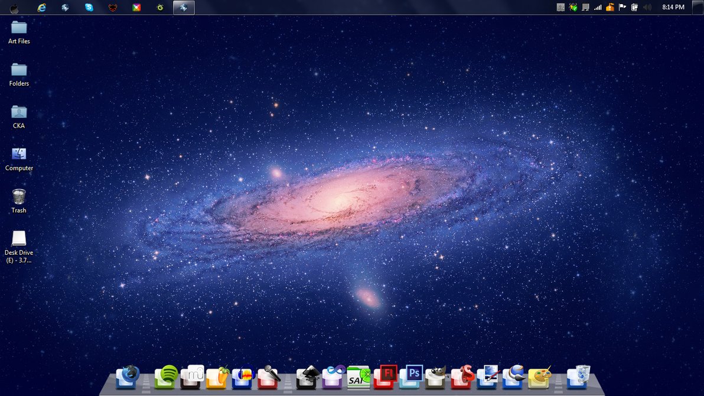Click the grey safe tray icon
The image size is (704, 396).
click(x=560, y=7)
